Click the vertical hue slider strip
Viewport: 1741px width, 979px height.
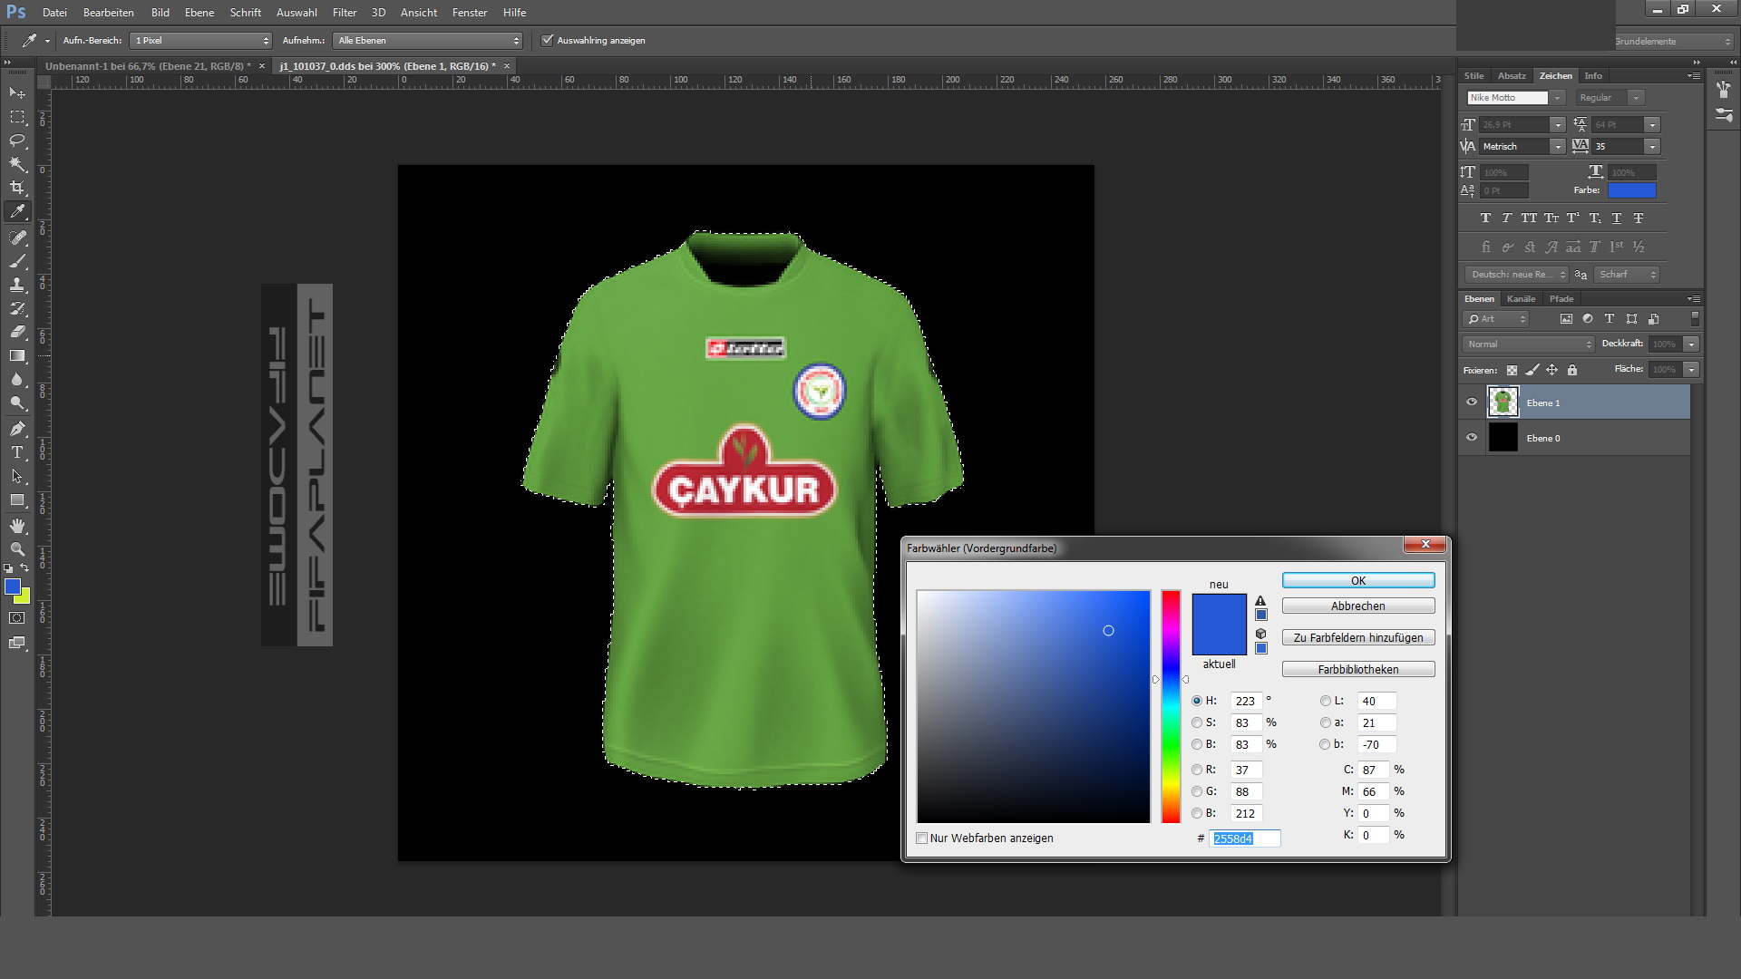click(x=1171, y=707)
